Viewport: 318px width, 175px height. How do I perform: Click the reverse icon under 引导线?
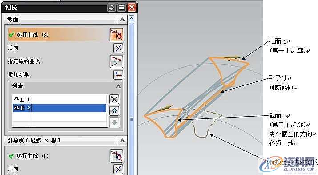tap(118, 169)
